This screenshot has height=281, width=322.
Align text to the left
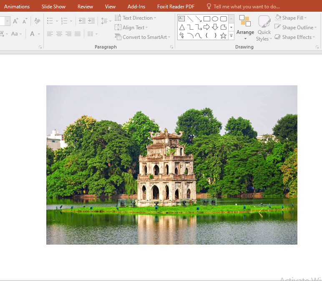pos(50,34)
